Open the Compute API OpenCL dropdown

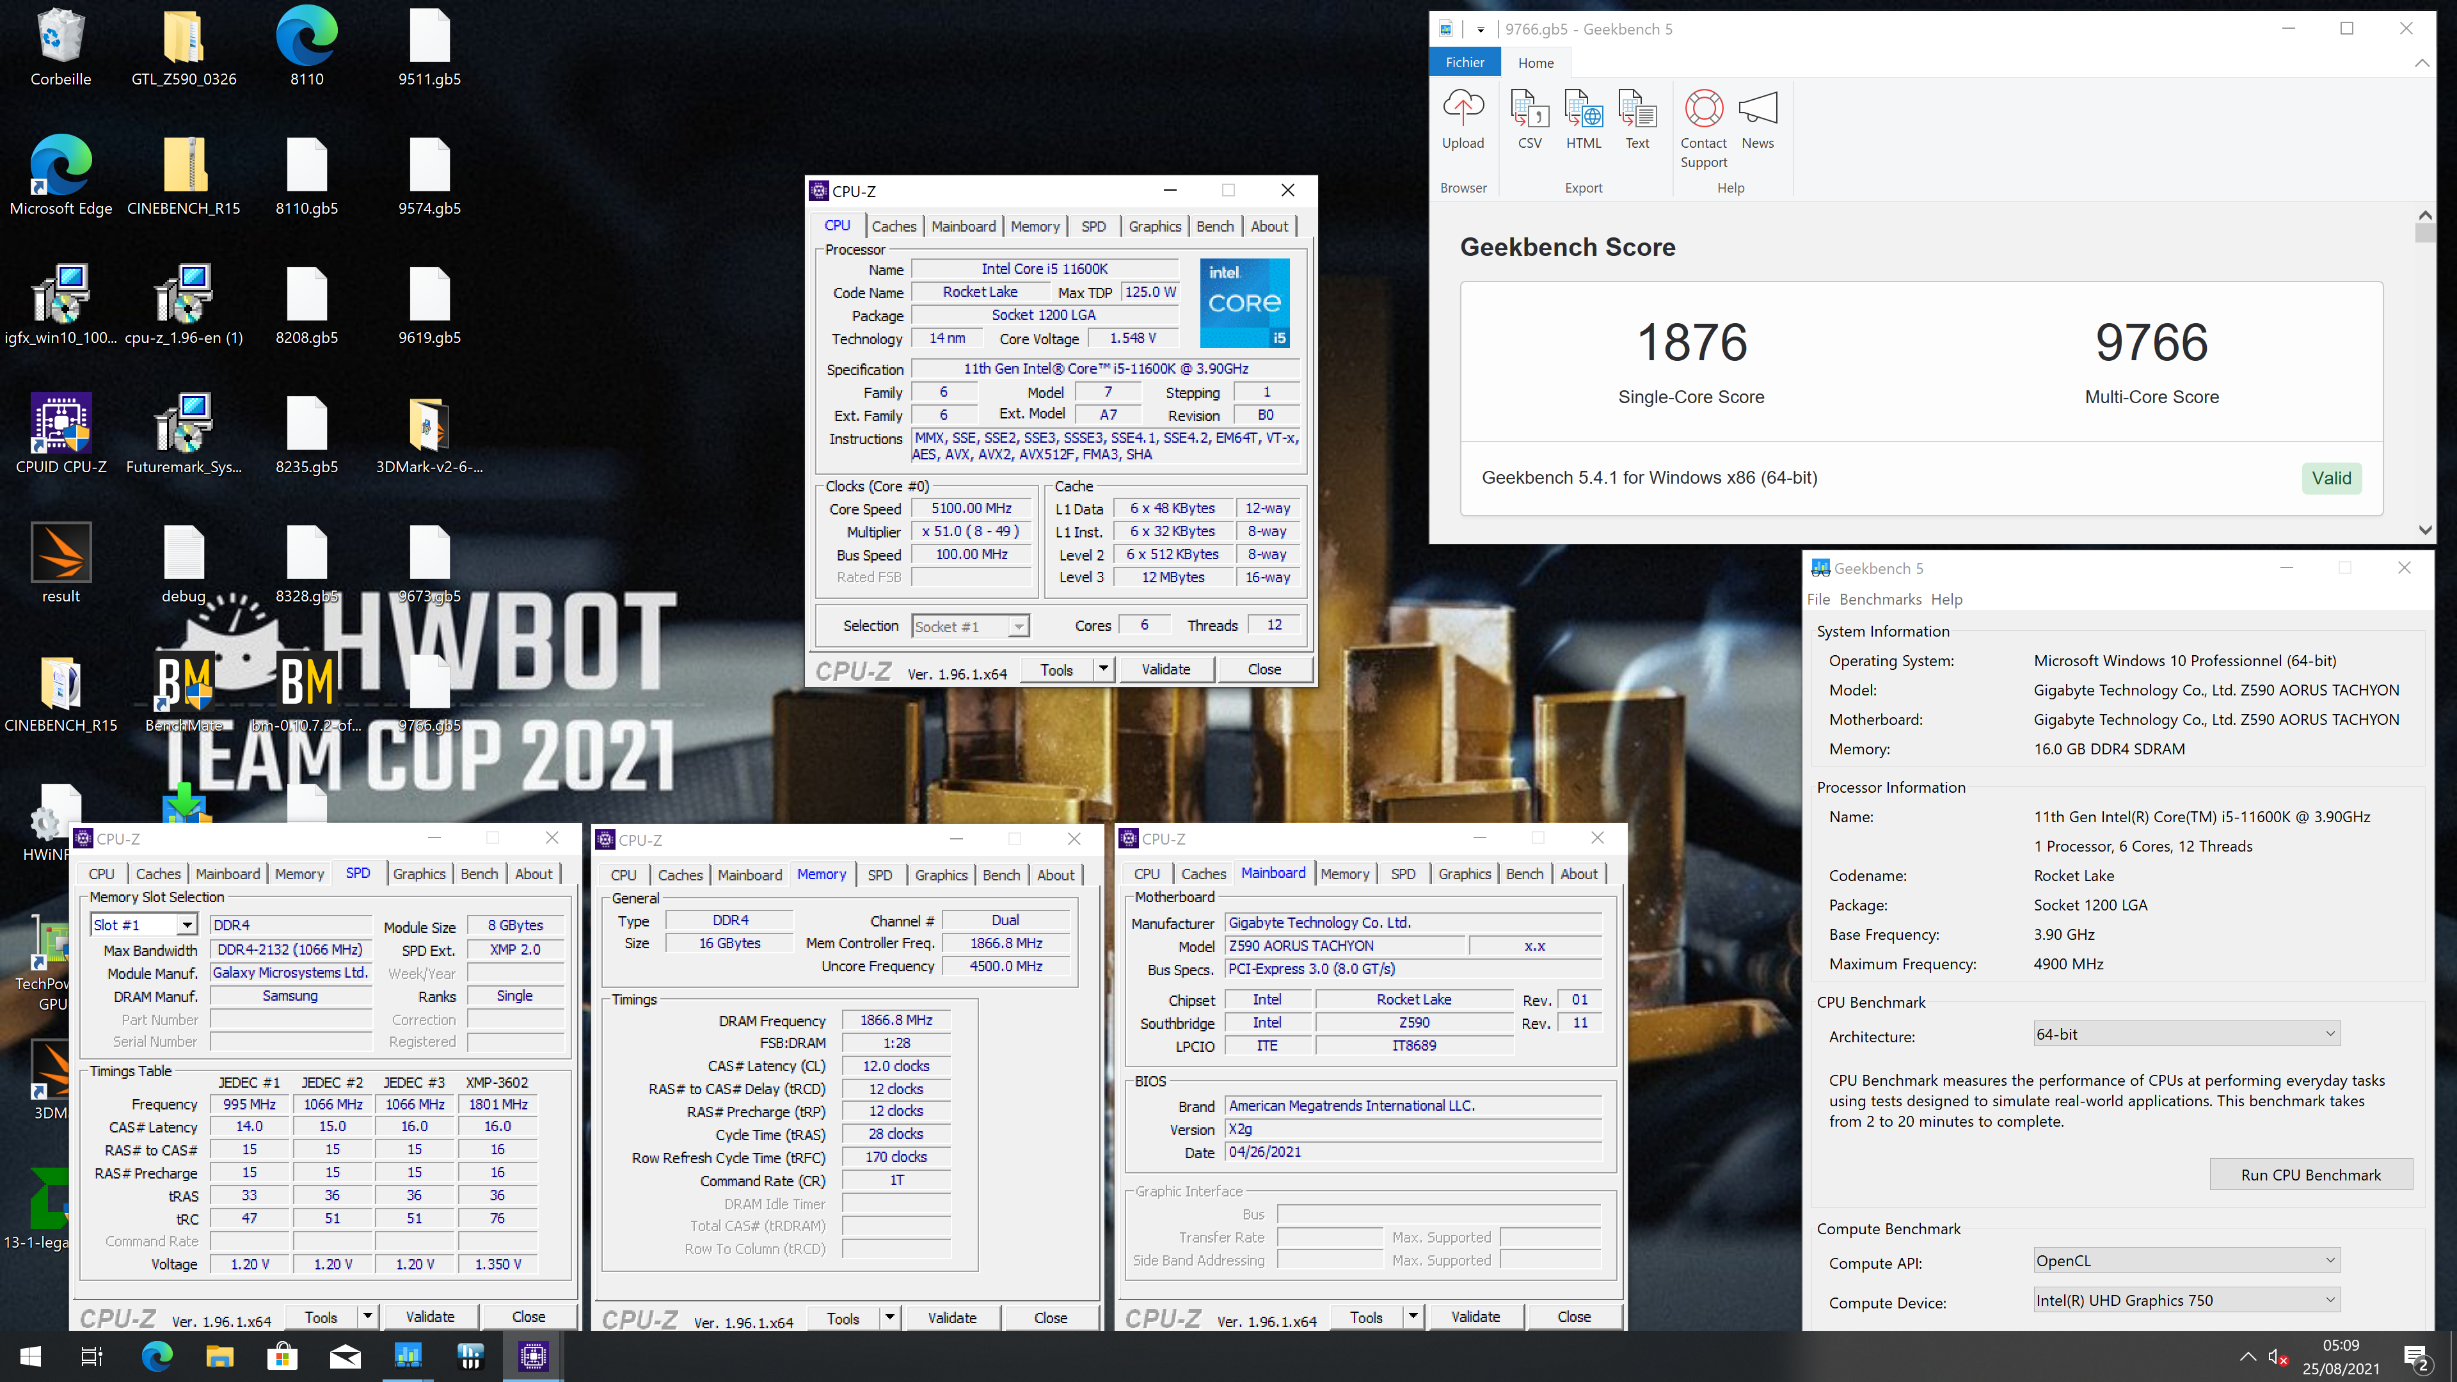[2186, 1260]
